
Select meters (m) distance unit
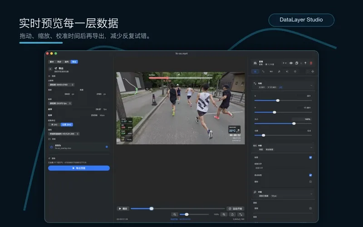point(54,124)
